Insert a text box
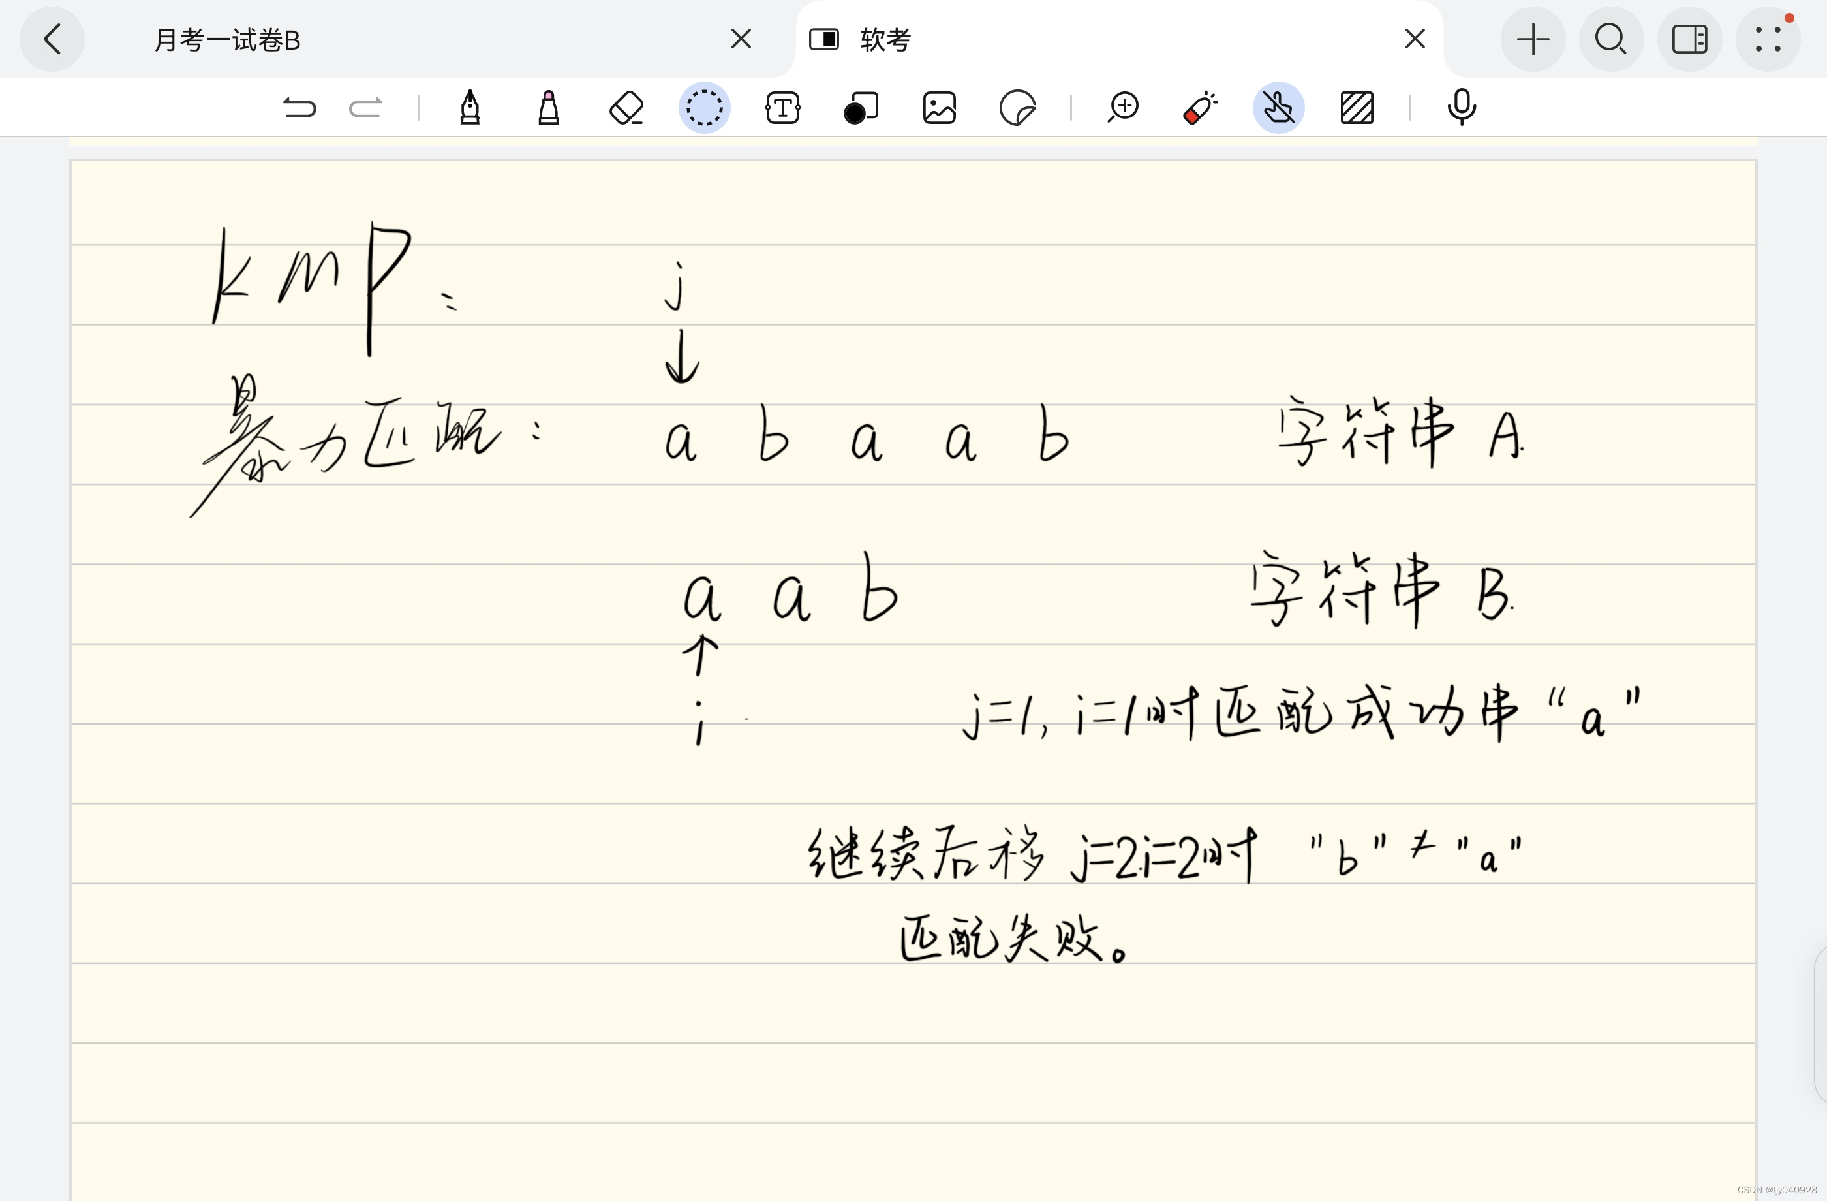The height and width of the screenshot is (1201, 1827). (782, 108)
